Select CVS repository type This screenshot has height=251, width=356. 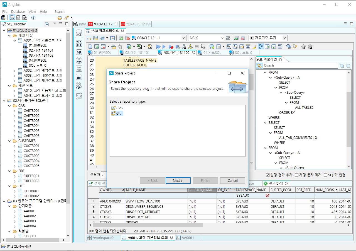click(117, 108)
